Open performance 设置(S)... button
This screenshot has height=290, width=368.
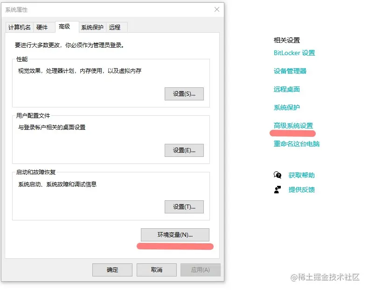tap(184, 94)
